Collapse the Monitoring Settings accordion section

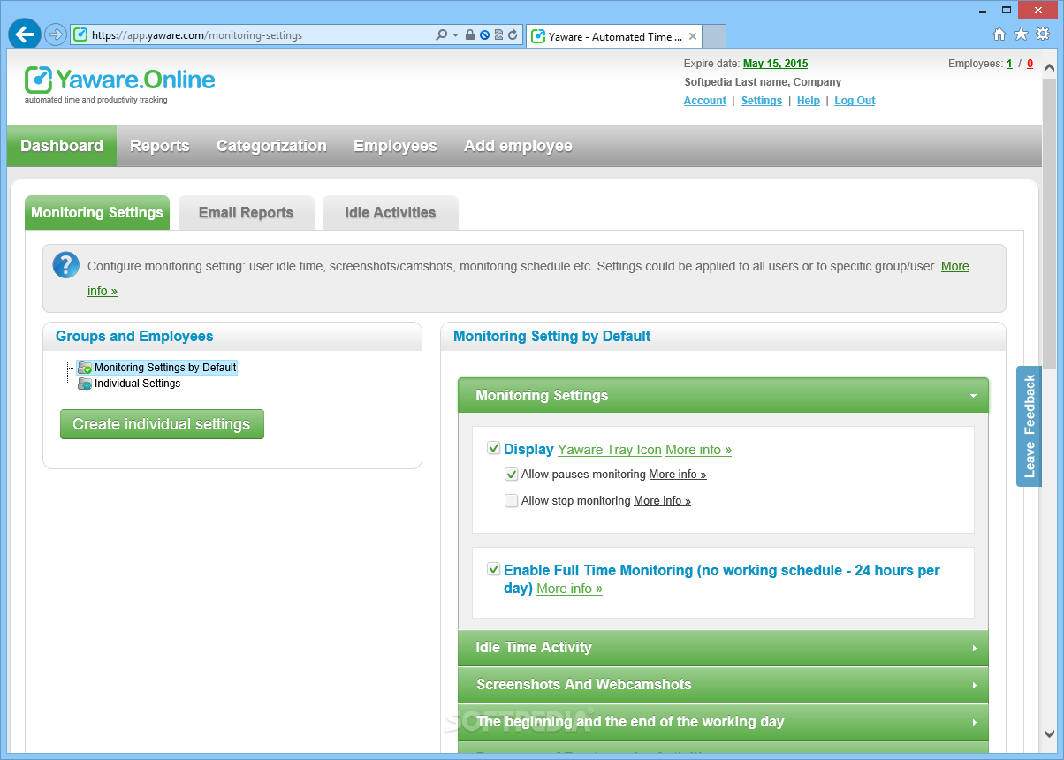point(723,396)
